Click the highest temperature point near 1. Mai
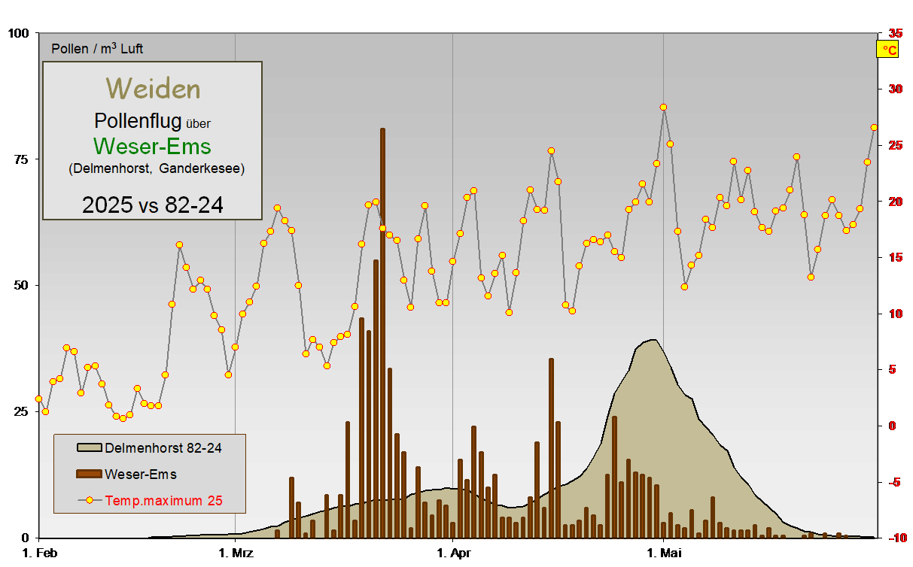The width and height of the screenshot is (913, 567). [x=663, y=107]
